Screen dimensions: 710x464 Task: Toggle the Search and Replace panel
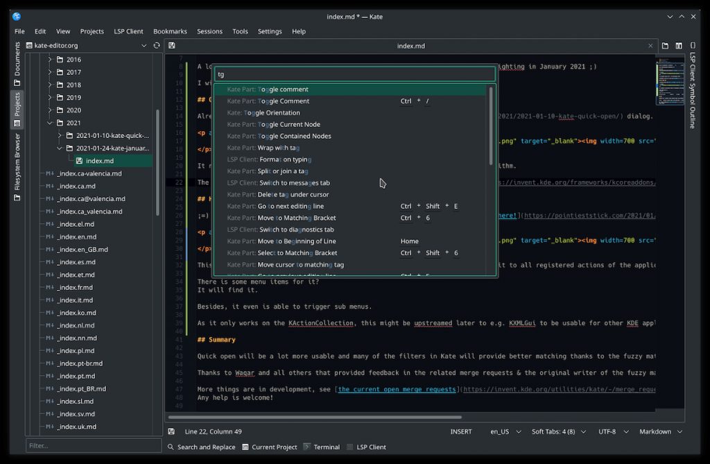(202, 447)
